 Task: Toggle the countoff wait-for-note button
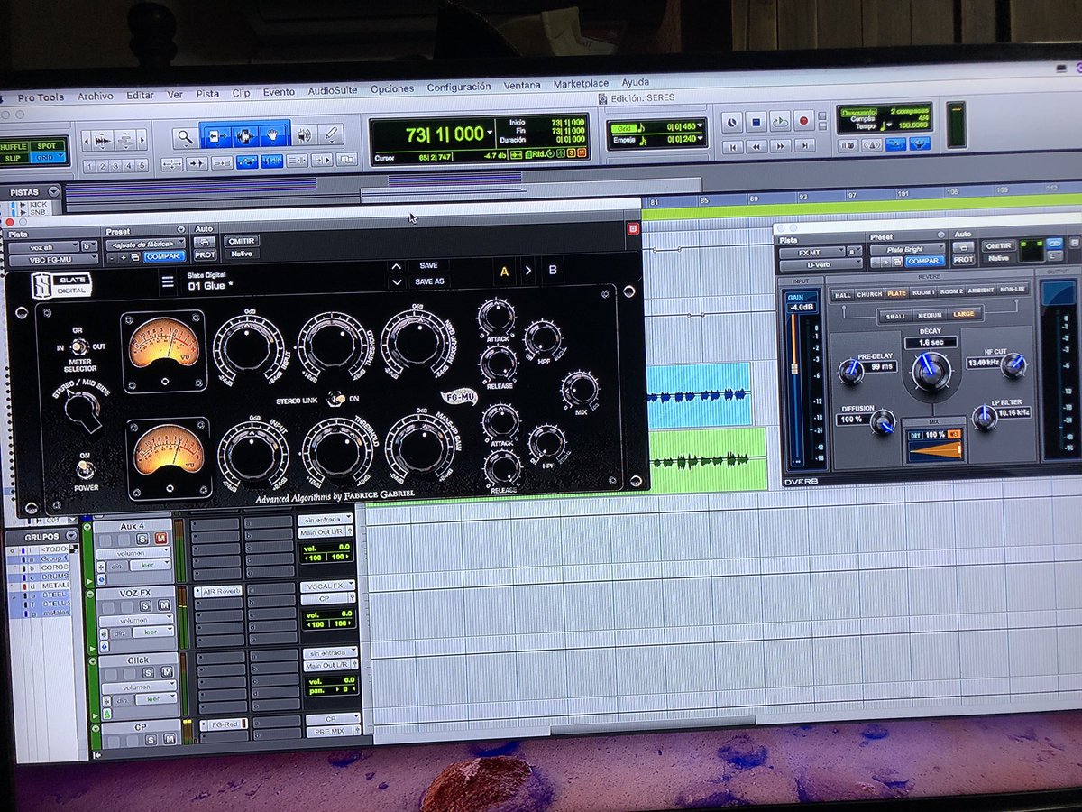point(848,143)
